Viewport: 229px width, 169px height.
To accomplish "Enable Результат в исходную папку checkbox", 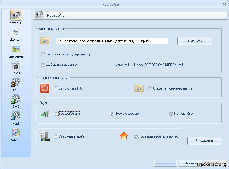I will coord(43,55).
